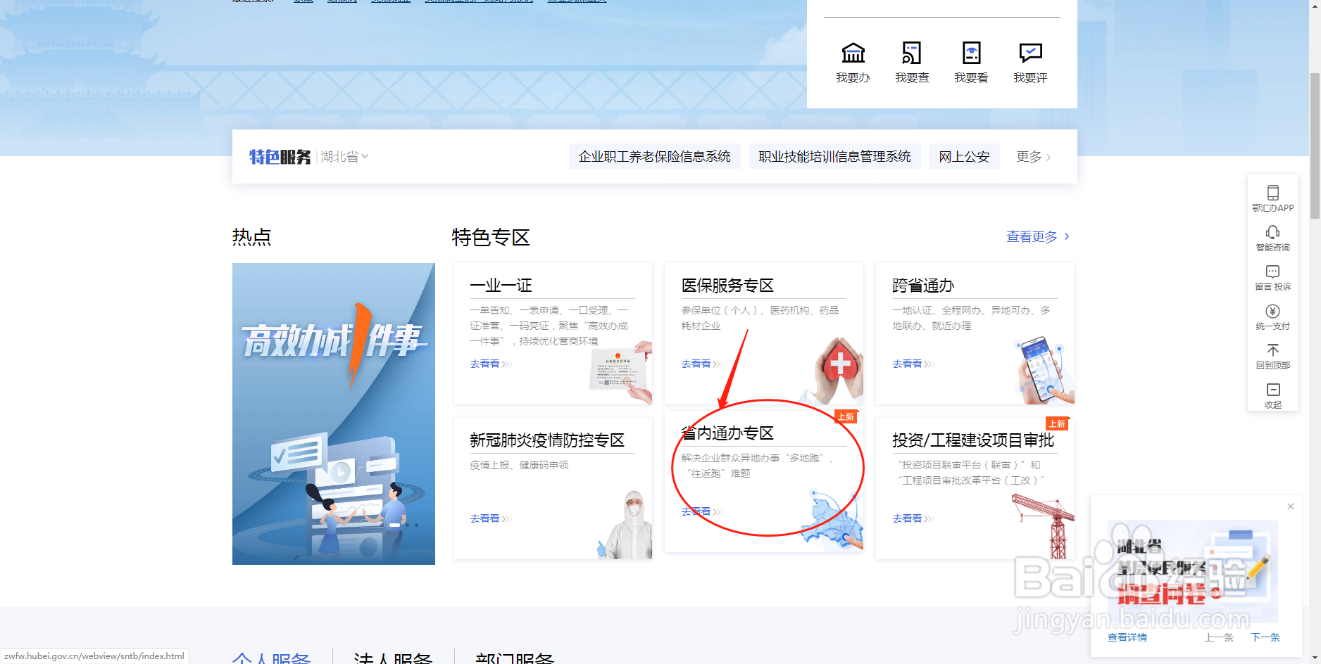Switch to the 部门服务 tab
Screen dimensions: 1321x664
[x=515, y=658]
